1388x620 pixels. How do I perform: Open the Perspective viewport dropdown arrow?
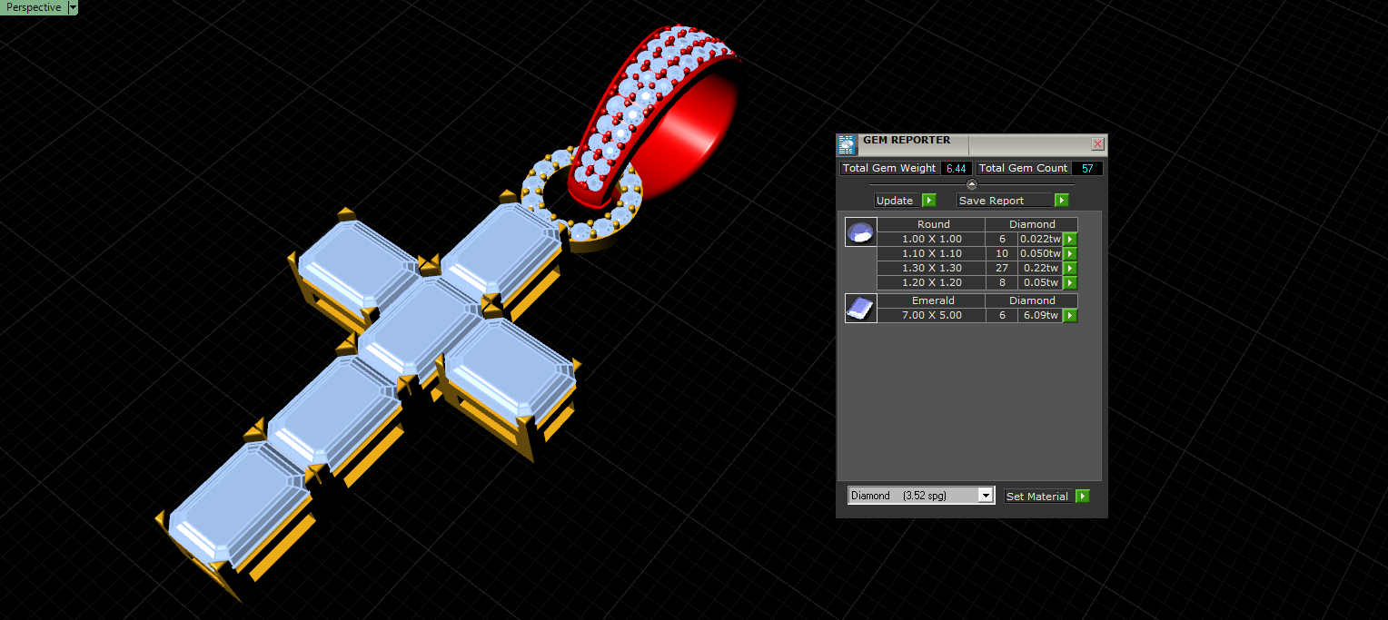coord(73,7)
